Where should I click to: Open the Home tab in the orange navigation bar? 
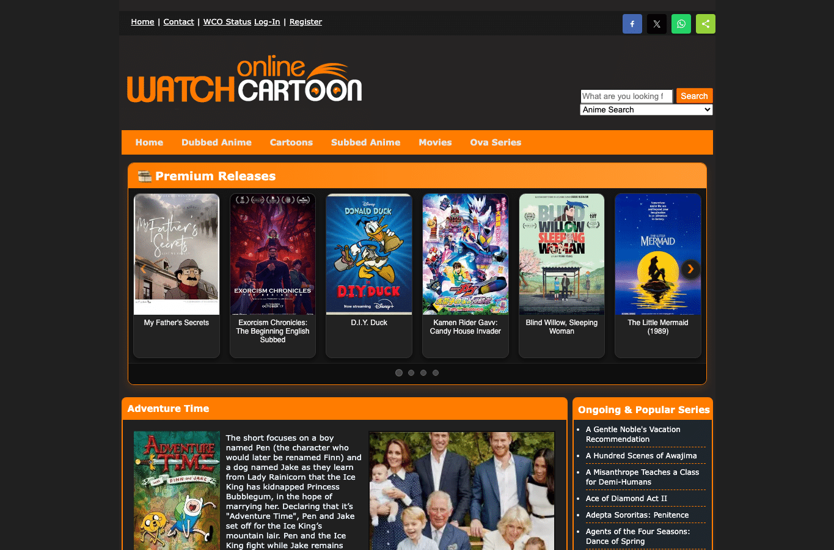pos(149,142)
